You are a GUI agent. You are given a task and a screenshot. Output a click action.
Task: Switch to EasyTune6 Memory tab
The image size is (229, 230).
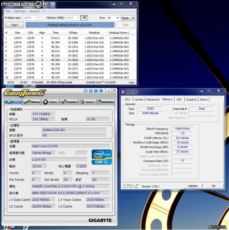pos(31,102)
